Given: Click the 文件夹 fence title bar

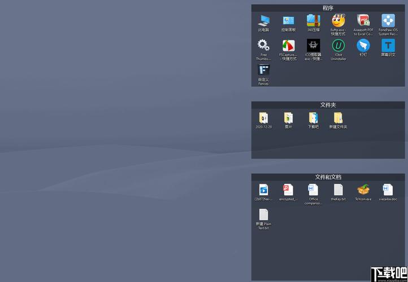Looking at the screenshot, I should [x=328, y=105].
